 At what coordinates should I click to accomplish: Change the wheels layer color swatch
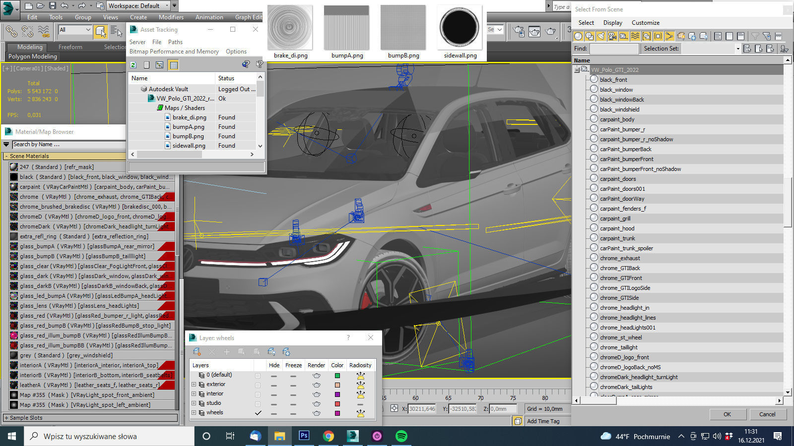(337, 413)
